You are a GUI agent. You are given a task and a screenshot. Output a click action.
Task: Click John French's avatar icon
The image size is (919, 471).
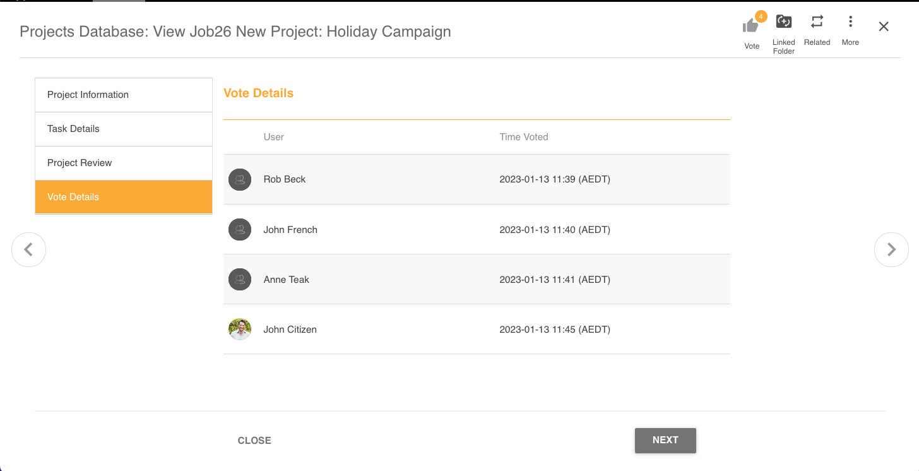[240, 230]
